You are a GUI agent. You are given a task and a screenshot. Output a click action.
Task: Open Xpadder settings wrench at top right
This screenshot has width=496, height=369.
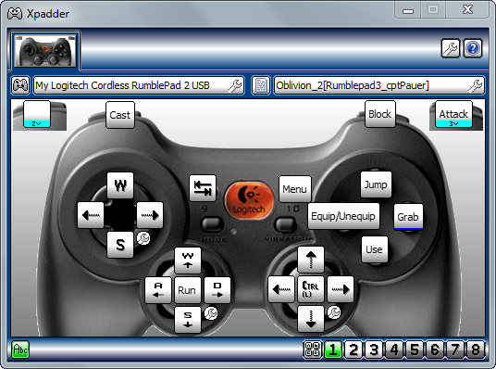click(x=450, y=48)
